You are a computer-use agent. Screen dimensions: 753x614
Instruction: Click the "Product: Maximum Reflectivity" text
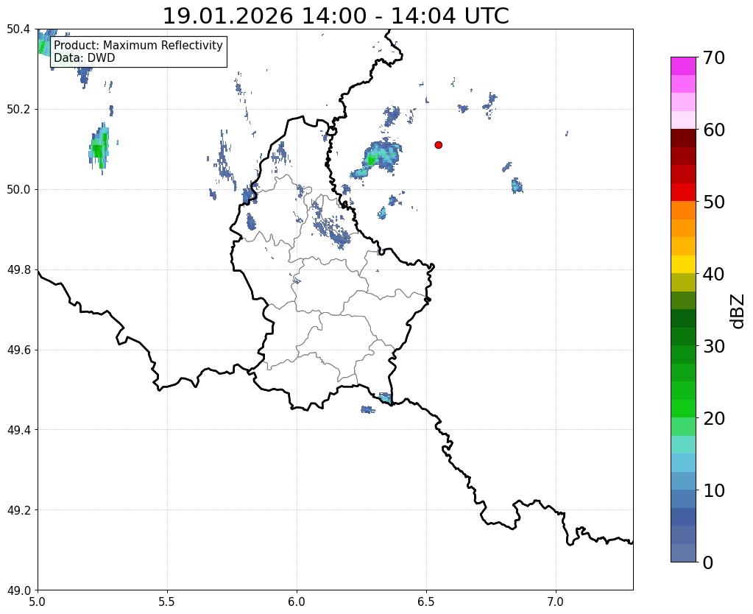(138, 45)
